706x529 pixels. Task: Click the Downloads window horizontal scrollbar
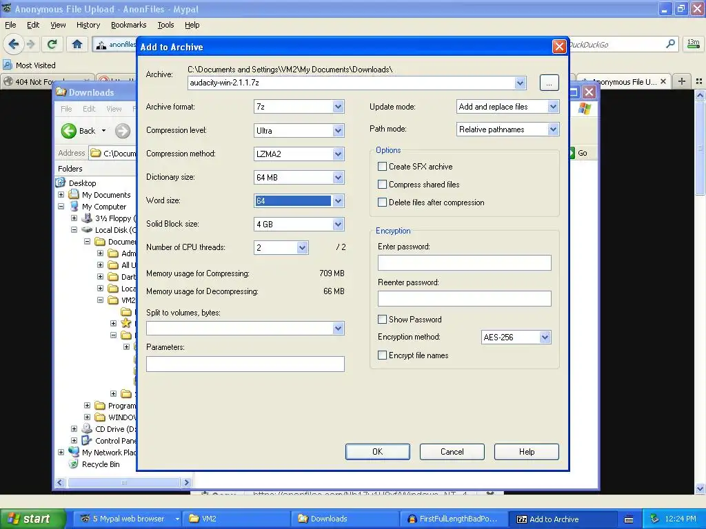pos(123,483)
